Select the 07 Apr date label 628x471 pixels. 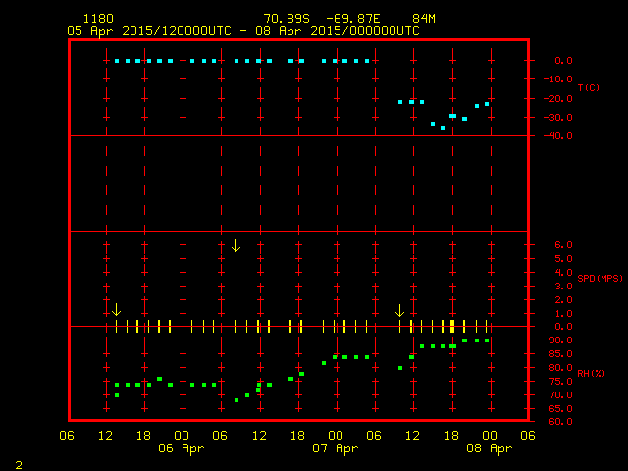coord(335,448)
